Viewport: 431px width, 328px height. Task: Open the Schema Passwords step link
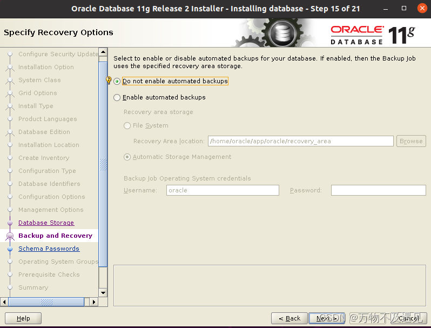tap(49, 249)
